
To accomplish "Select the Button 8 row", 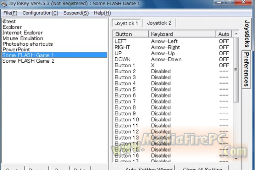I will click(173, 108).
